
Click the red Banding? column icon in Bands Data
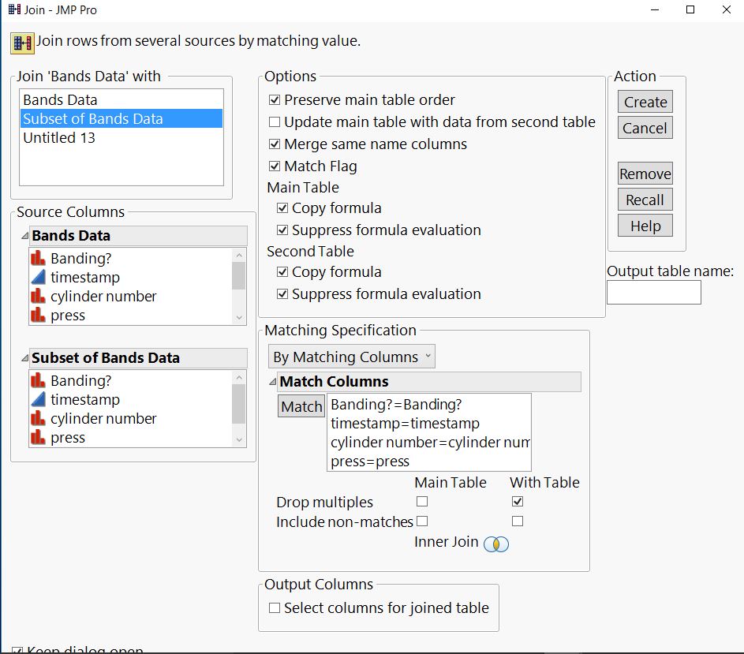[38, 258]
